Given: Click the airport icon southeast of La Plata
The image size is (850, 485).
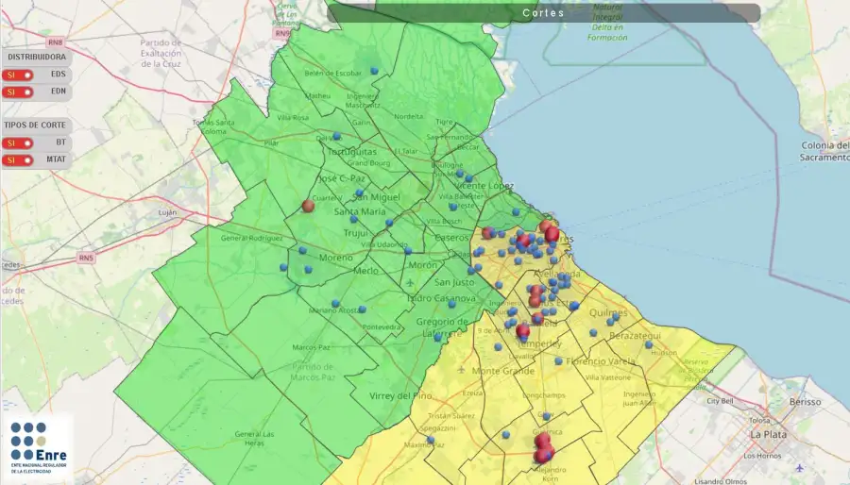Looking at the screenshot, I should tap(800, 467).
